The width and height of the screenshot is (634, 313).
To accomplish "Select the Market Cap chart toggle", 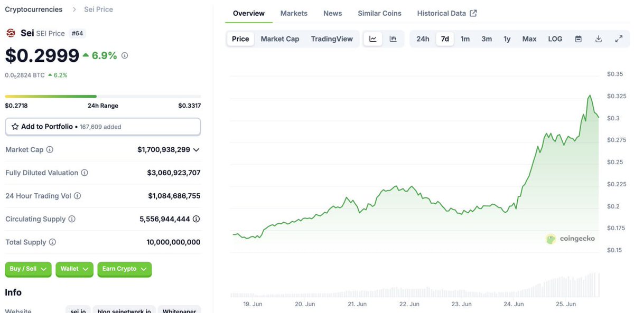I will [x=280, y=39].
